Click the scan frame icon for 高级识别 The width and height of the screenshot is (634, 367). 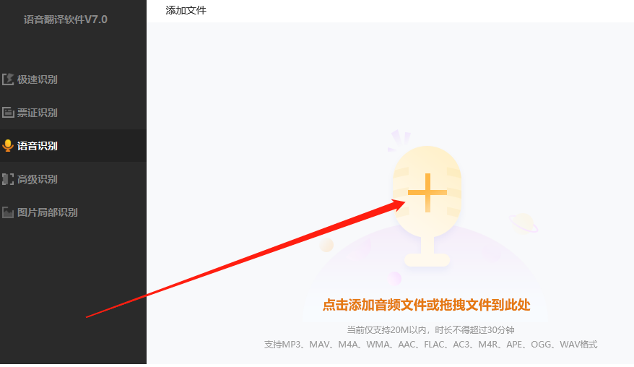click(8, 179)
